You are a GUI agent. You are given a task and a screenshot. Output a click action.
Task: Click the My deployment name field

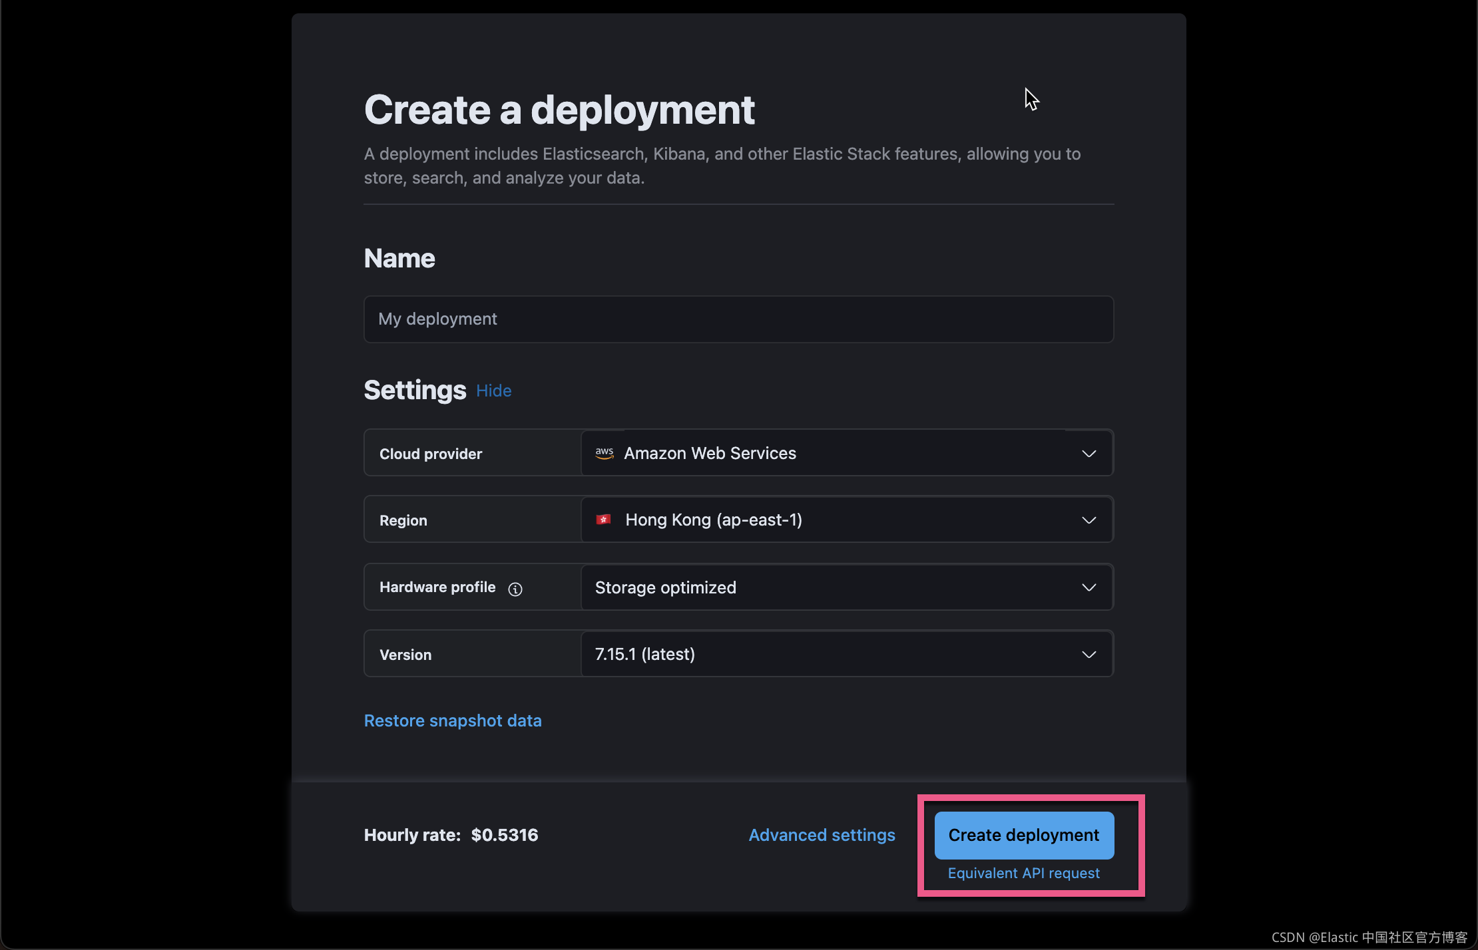tap(738, 319)
